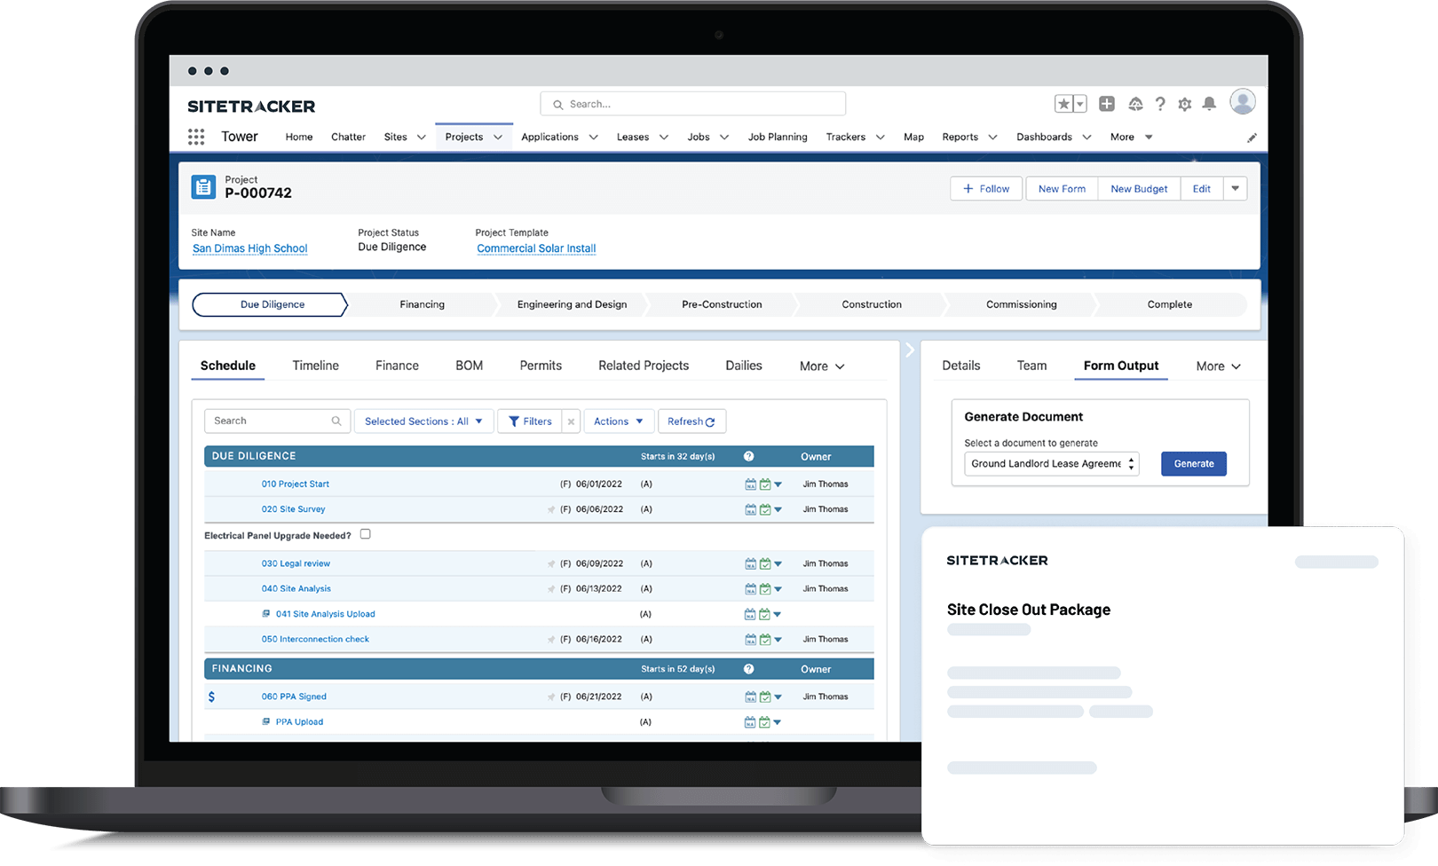Click the favorites star icon
The image size is (1438, 866).
[x=1063, y=103]
